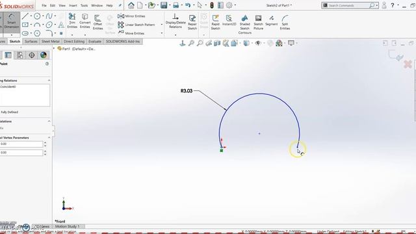Activate Trim Entities tool
Screen dimensions: 416x234
tap(72, 21)
